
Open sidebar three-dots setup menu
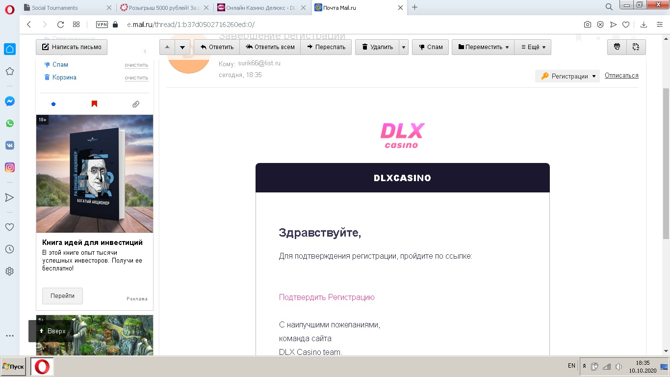tap(9, 336)
